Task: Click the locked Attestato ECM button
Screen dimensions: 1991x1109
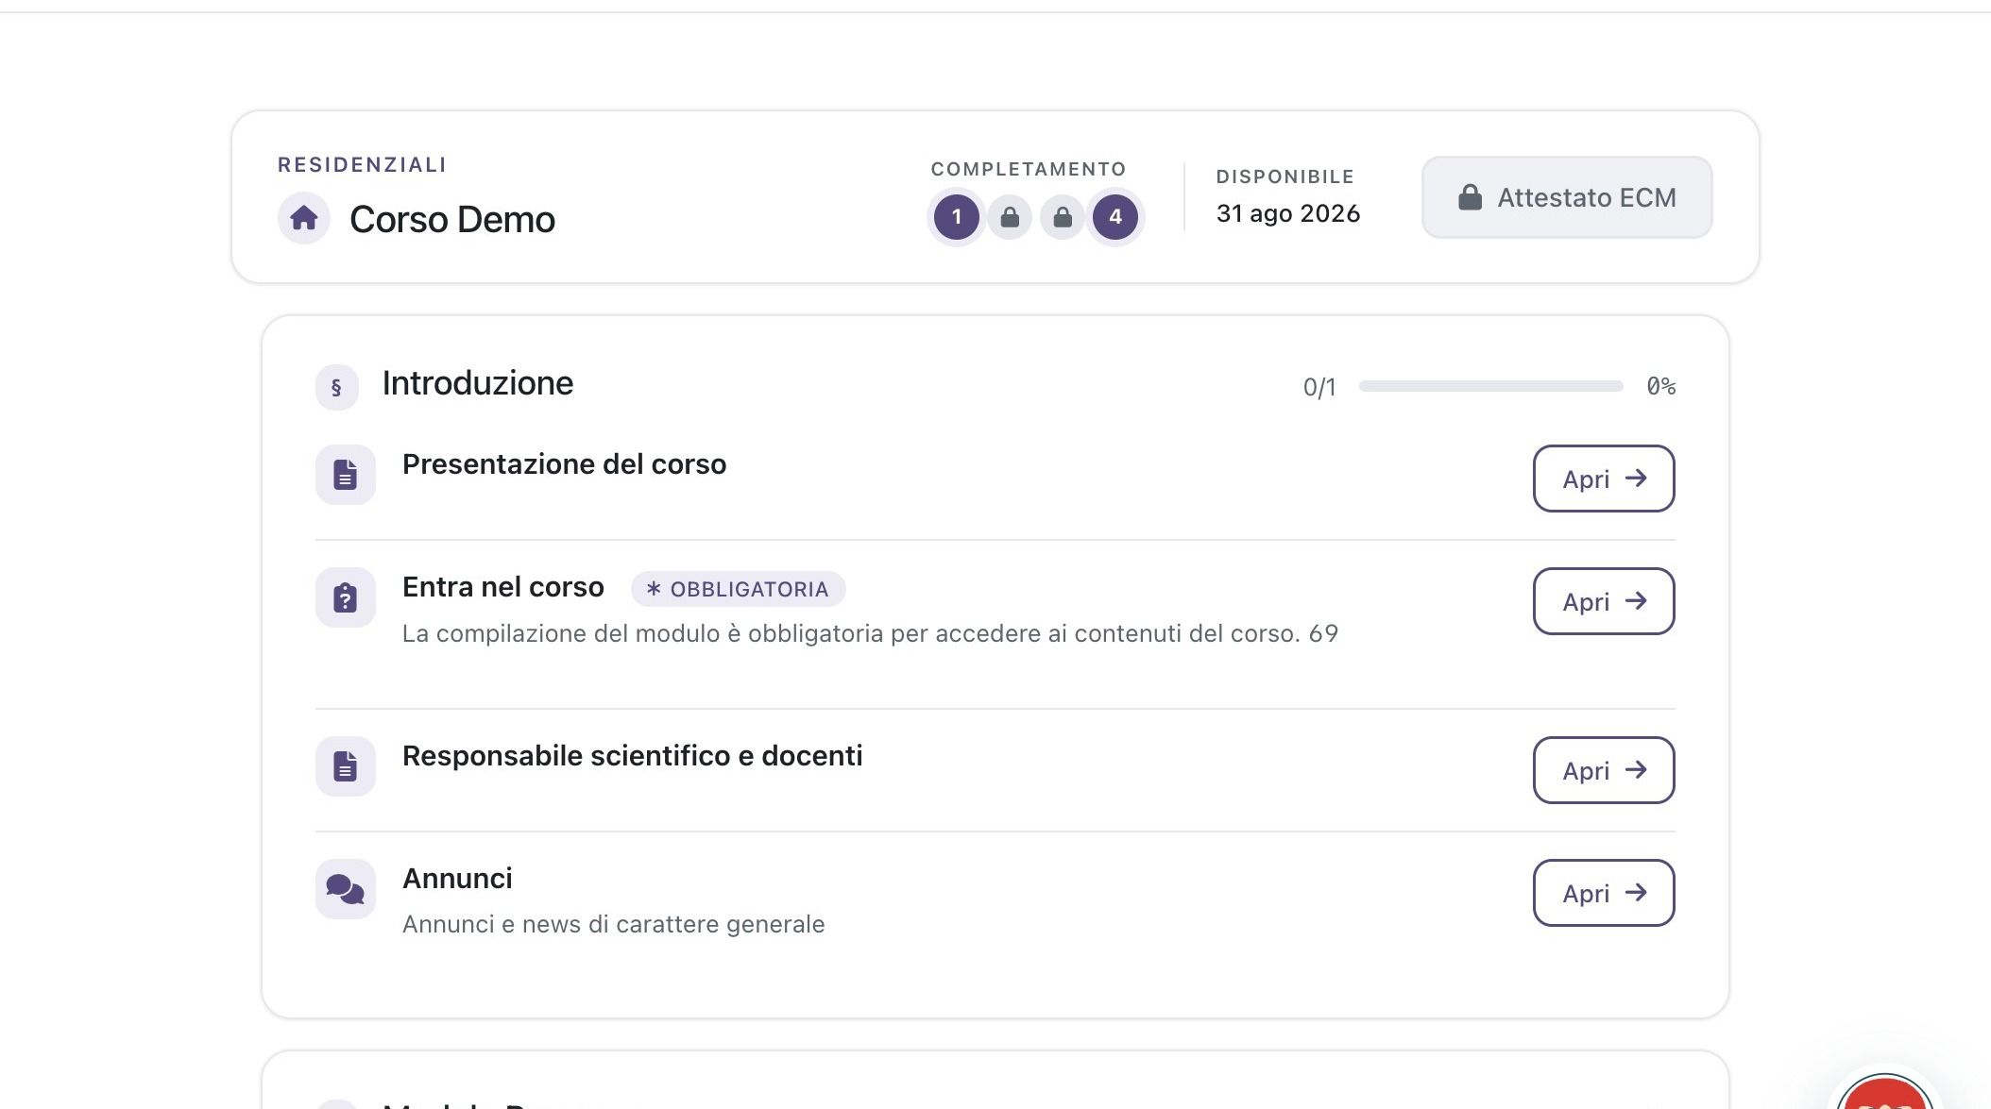Action: [1567, 197]
